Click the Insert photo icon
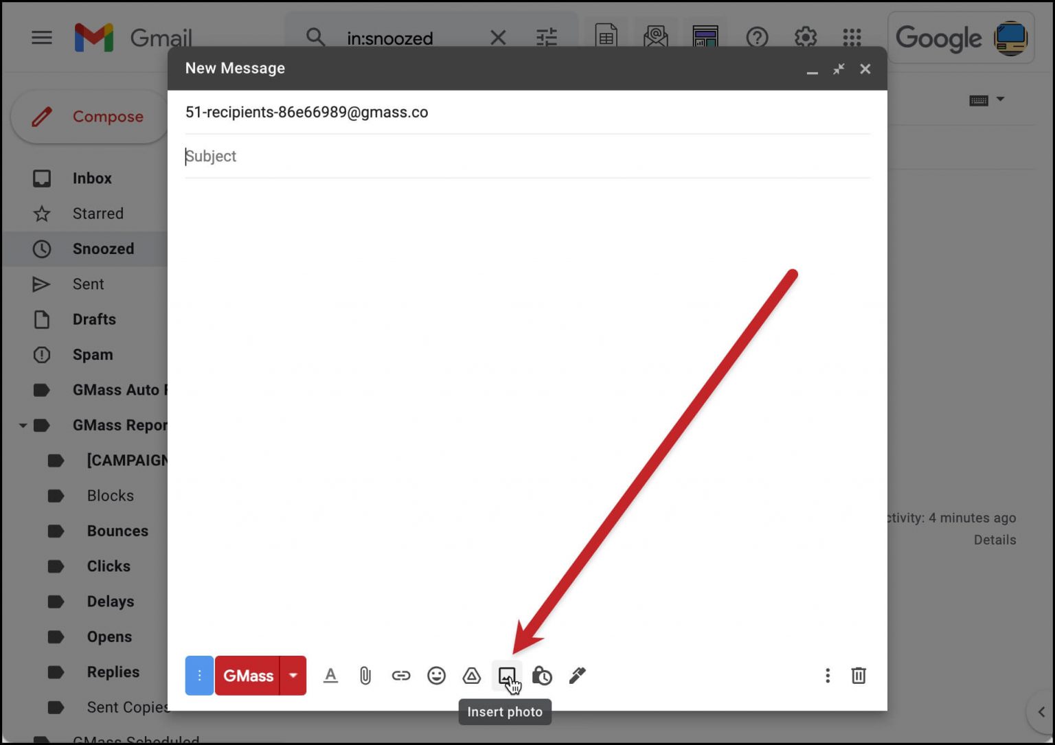This screenshot has height=745, width=1055. 507,676
